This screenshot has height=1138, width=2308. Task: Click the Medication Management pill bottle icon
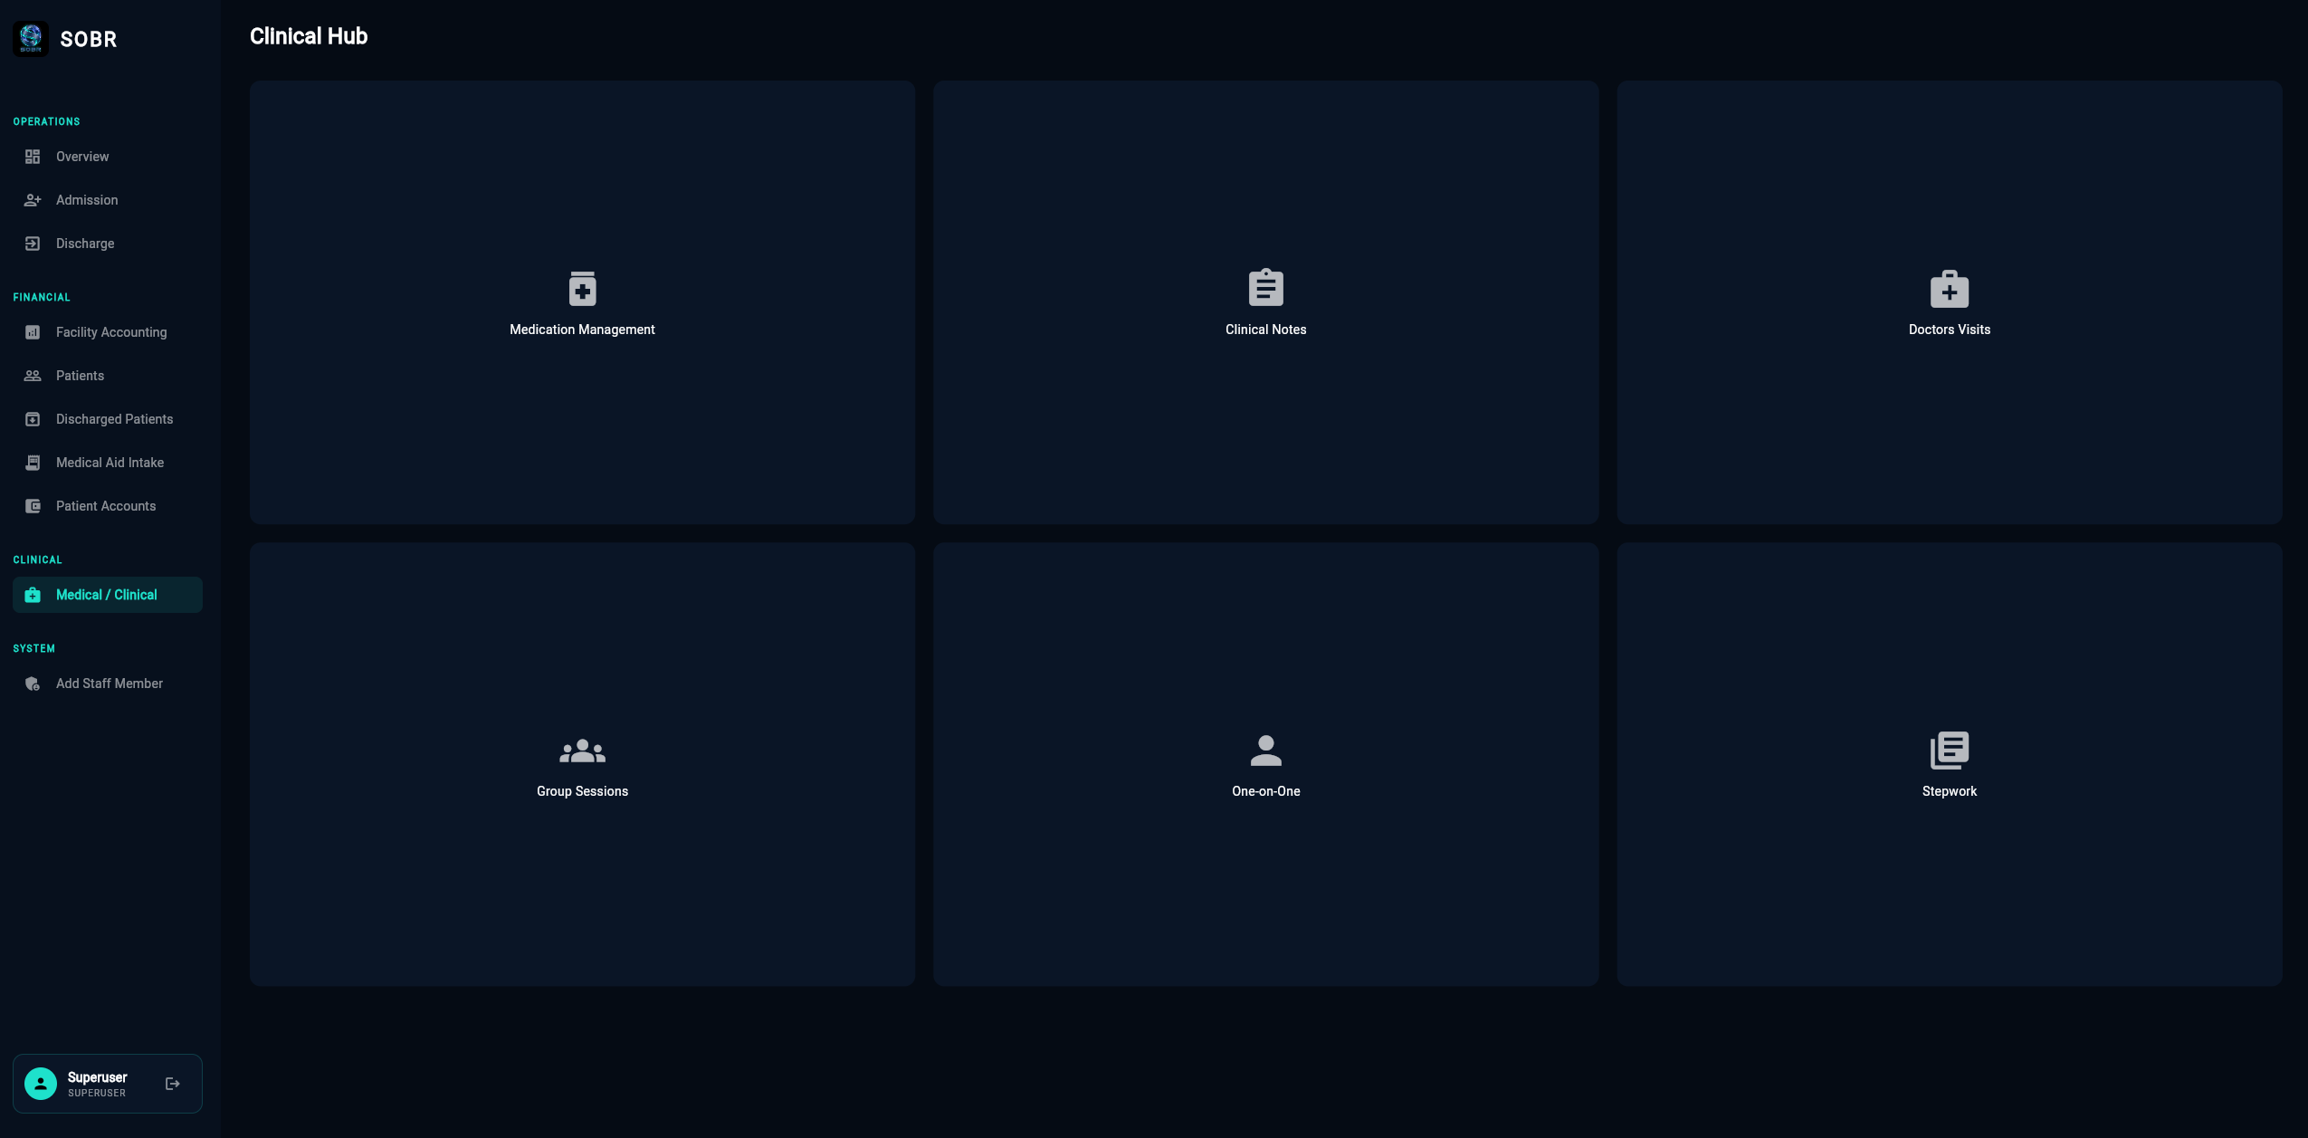tap(582, 289)
